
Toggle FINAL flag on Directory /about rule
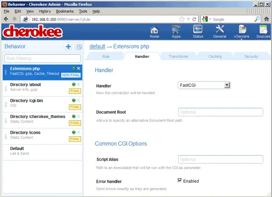[x=75, y=91]
